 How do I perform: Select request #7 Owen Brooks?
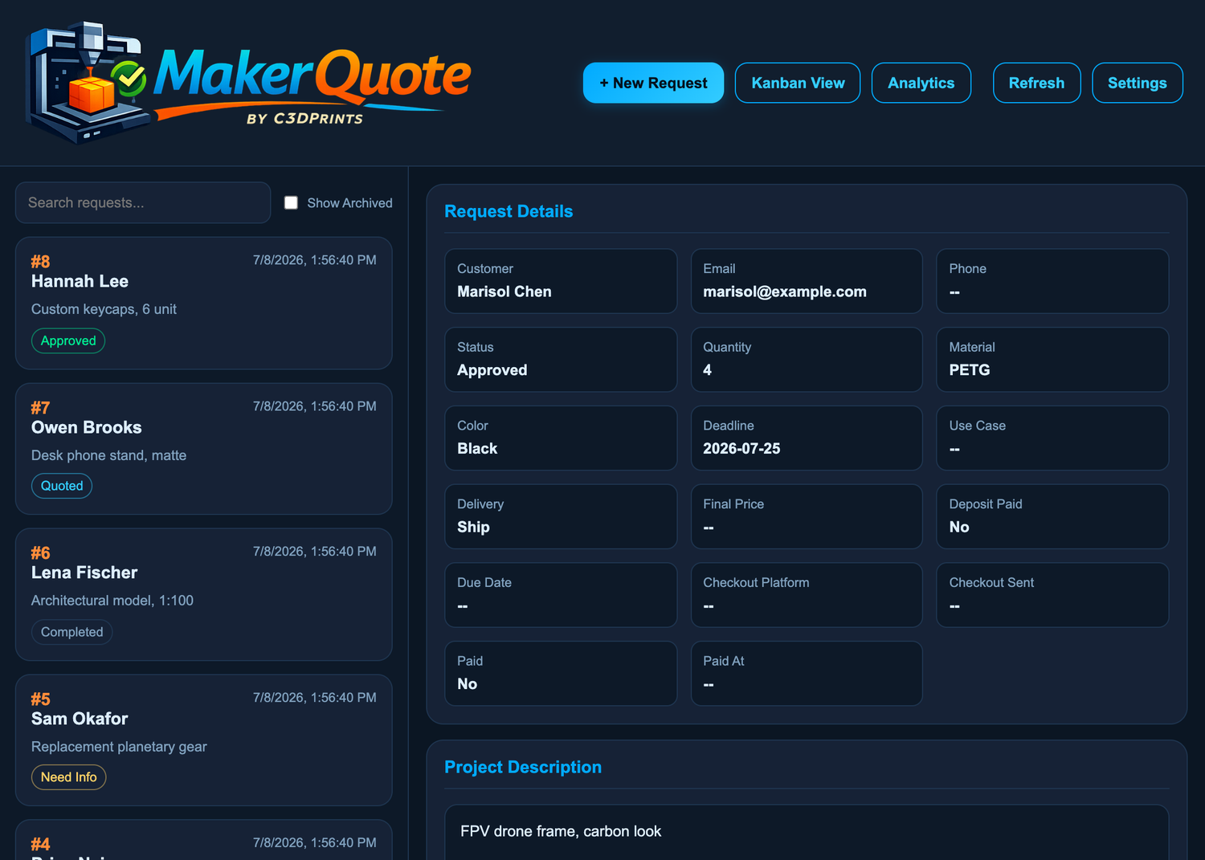click(x=203, y=449)
